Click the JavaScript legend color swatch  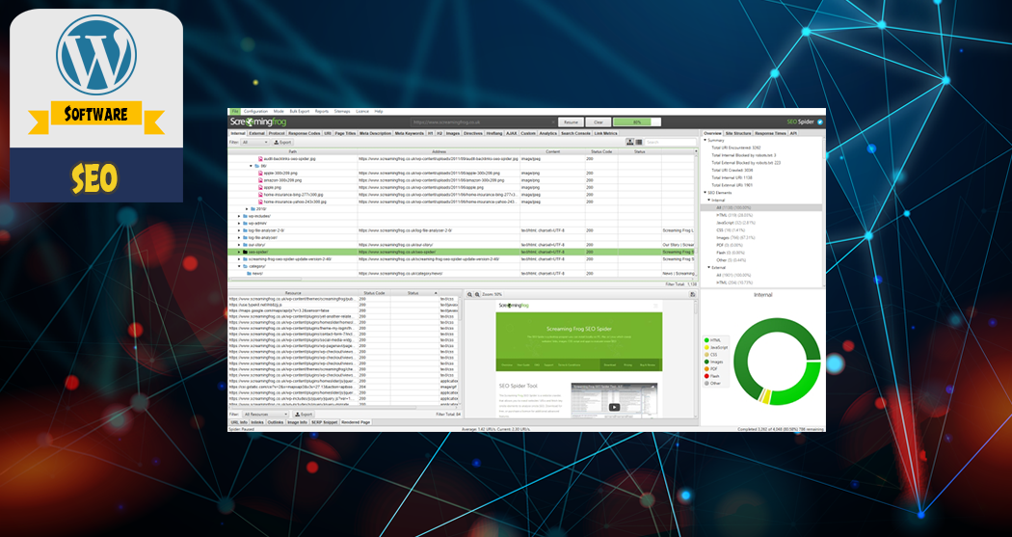[706, 347]
